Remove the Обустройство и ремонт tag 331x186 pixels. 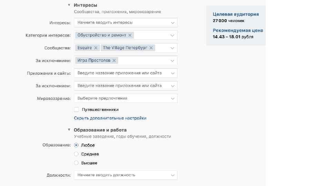pyautogui.click(x=130, y=35)
